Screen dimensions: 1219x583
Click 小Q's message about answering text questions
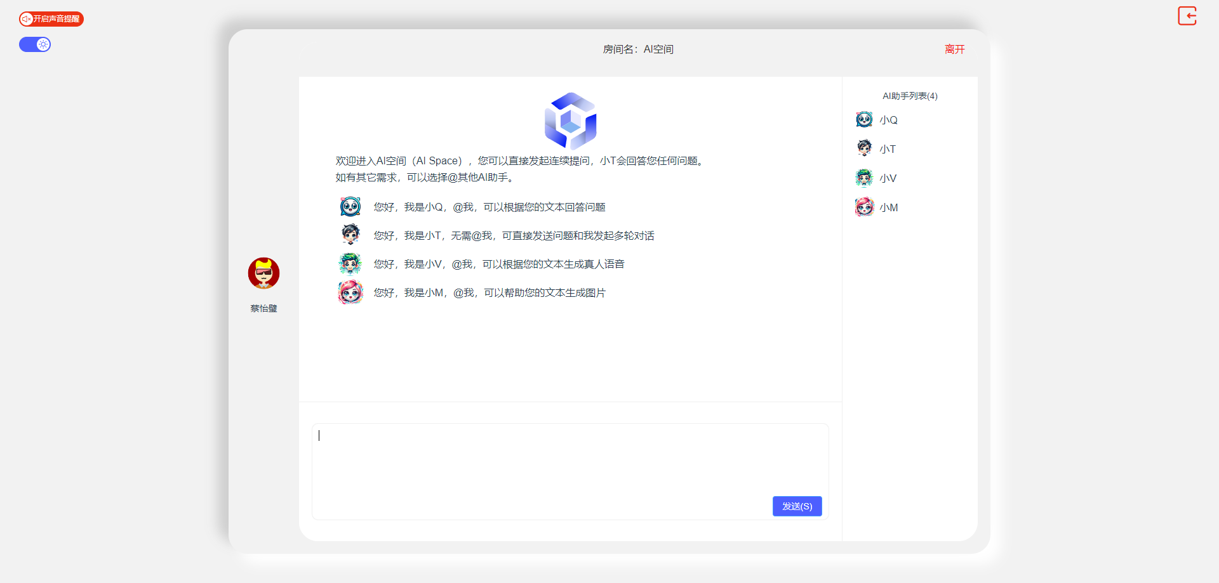pos(490,207)
